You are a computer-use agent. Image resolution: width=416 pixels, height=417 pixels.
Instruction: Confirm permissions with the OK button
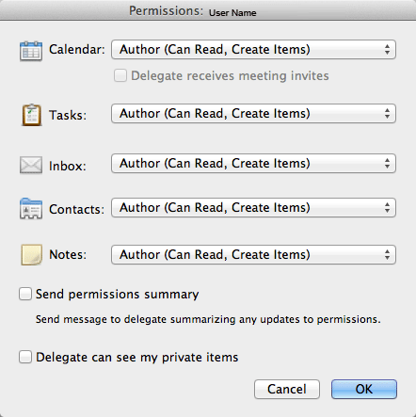point(364,390)
